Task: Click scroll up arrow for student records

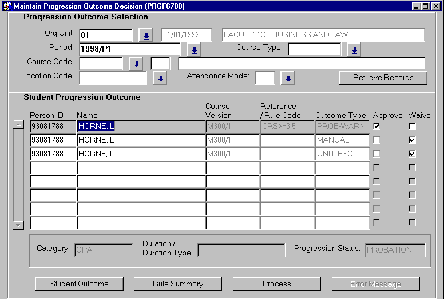Action: [18, 125]
